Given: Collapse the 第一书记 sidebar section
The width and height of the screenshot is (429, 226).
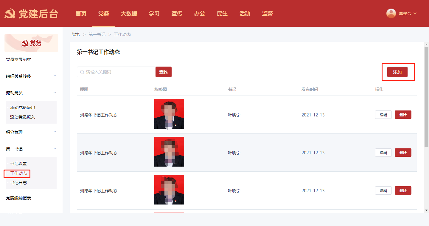Looking at the screenshot, I should coord(55,149).
